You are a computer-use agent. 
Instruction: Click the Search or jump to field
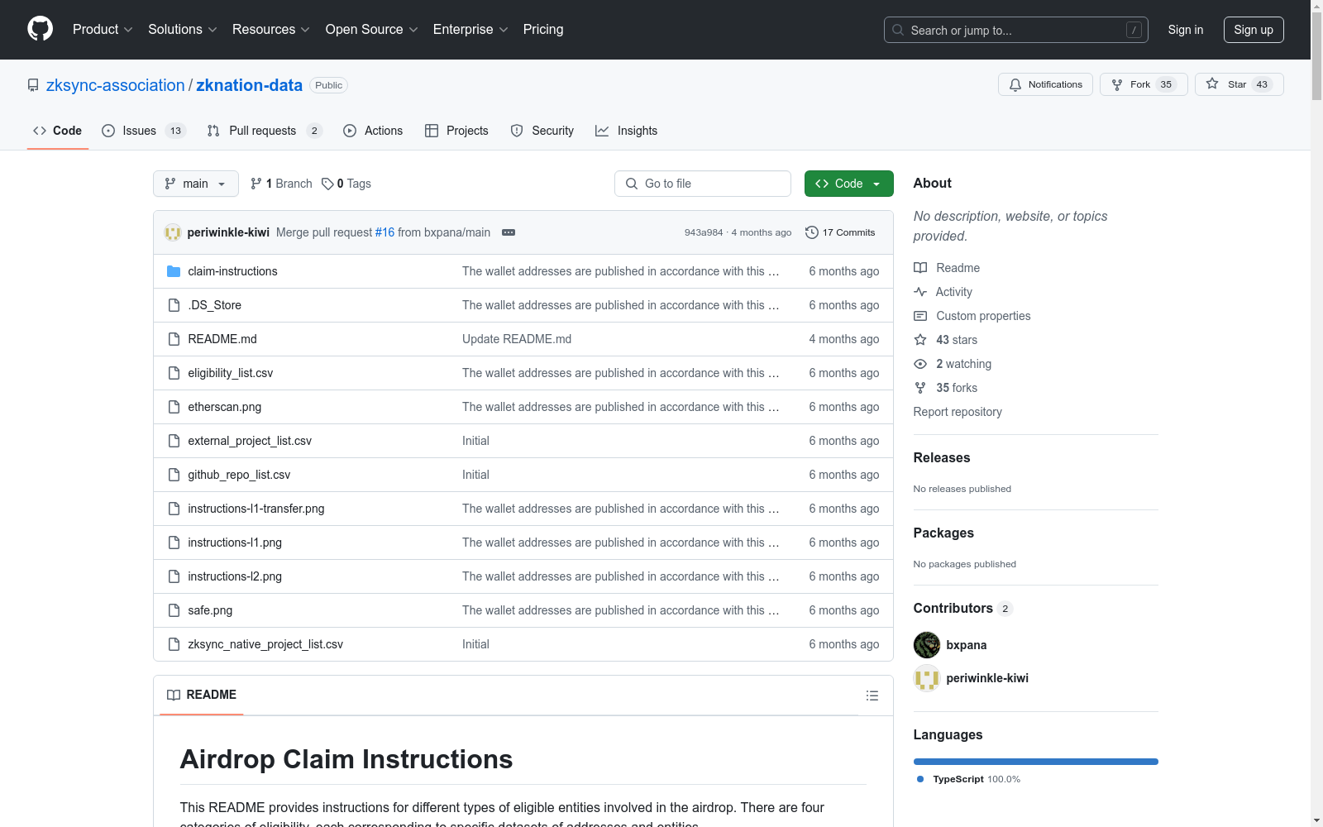click(x=1016, y=30)
